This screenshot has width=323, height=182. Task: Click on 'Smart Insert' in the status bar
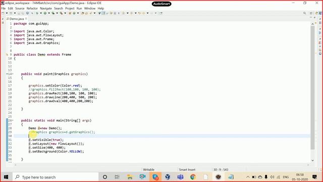pos(187,170)
